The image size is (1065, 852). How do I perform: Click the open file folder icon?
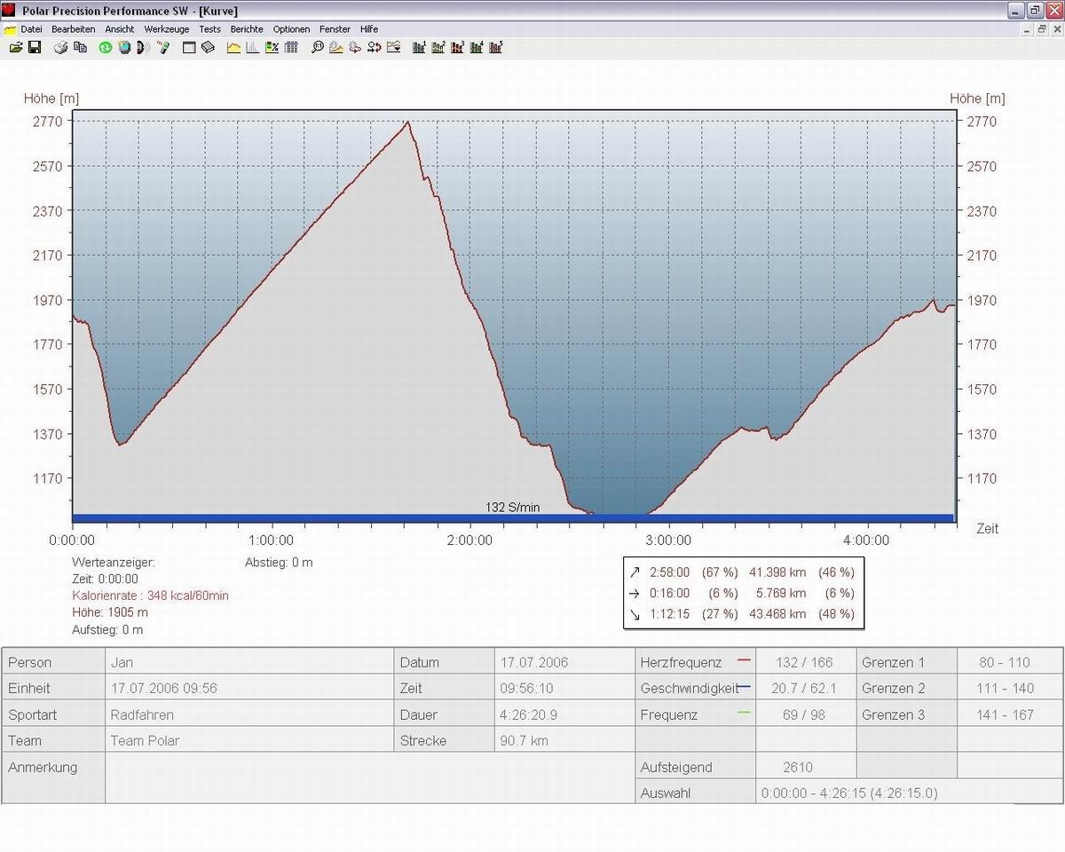click(16, 47)
